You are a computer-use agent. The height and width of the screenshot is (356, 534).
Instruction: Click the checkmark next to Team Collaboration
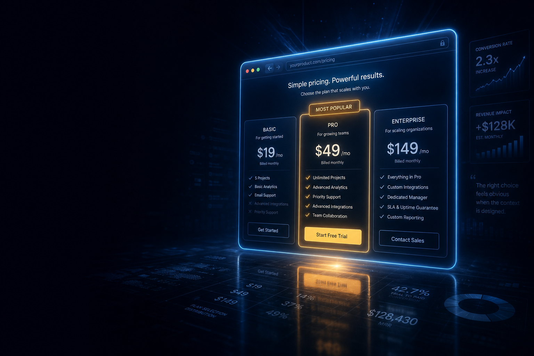point(307,215)
